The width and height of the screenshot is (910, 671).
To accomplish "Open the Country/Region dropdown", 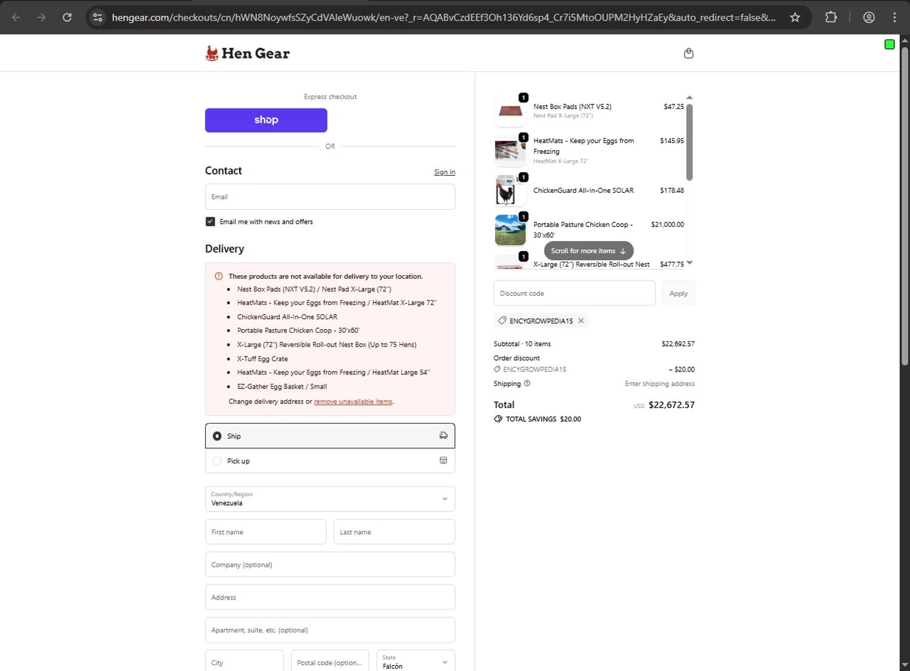I will coord(330,499).
